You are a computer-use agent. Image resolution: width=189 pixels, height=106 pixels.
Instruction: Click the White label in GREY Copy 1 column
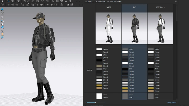click(157, 63)
